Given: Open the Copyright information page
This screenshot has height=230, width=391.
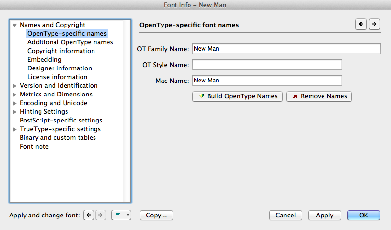Looking at the screenshot, I should pyautogui.click(x=61, y=51).
